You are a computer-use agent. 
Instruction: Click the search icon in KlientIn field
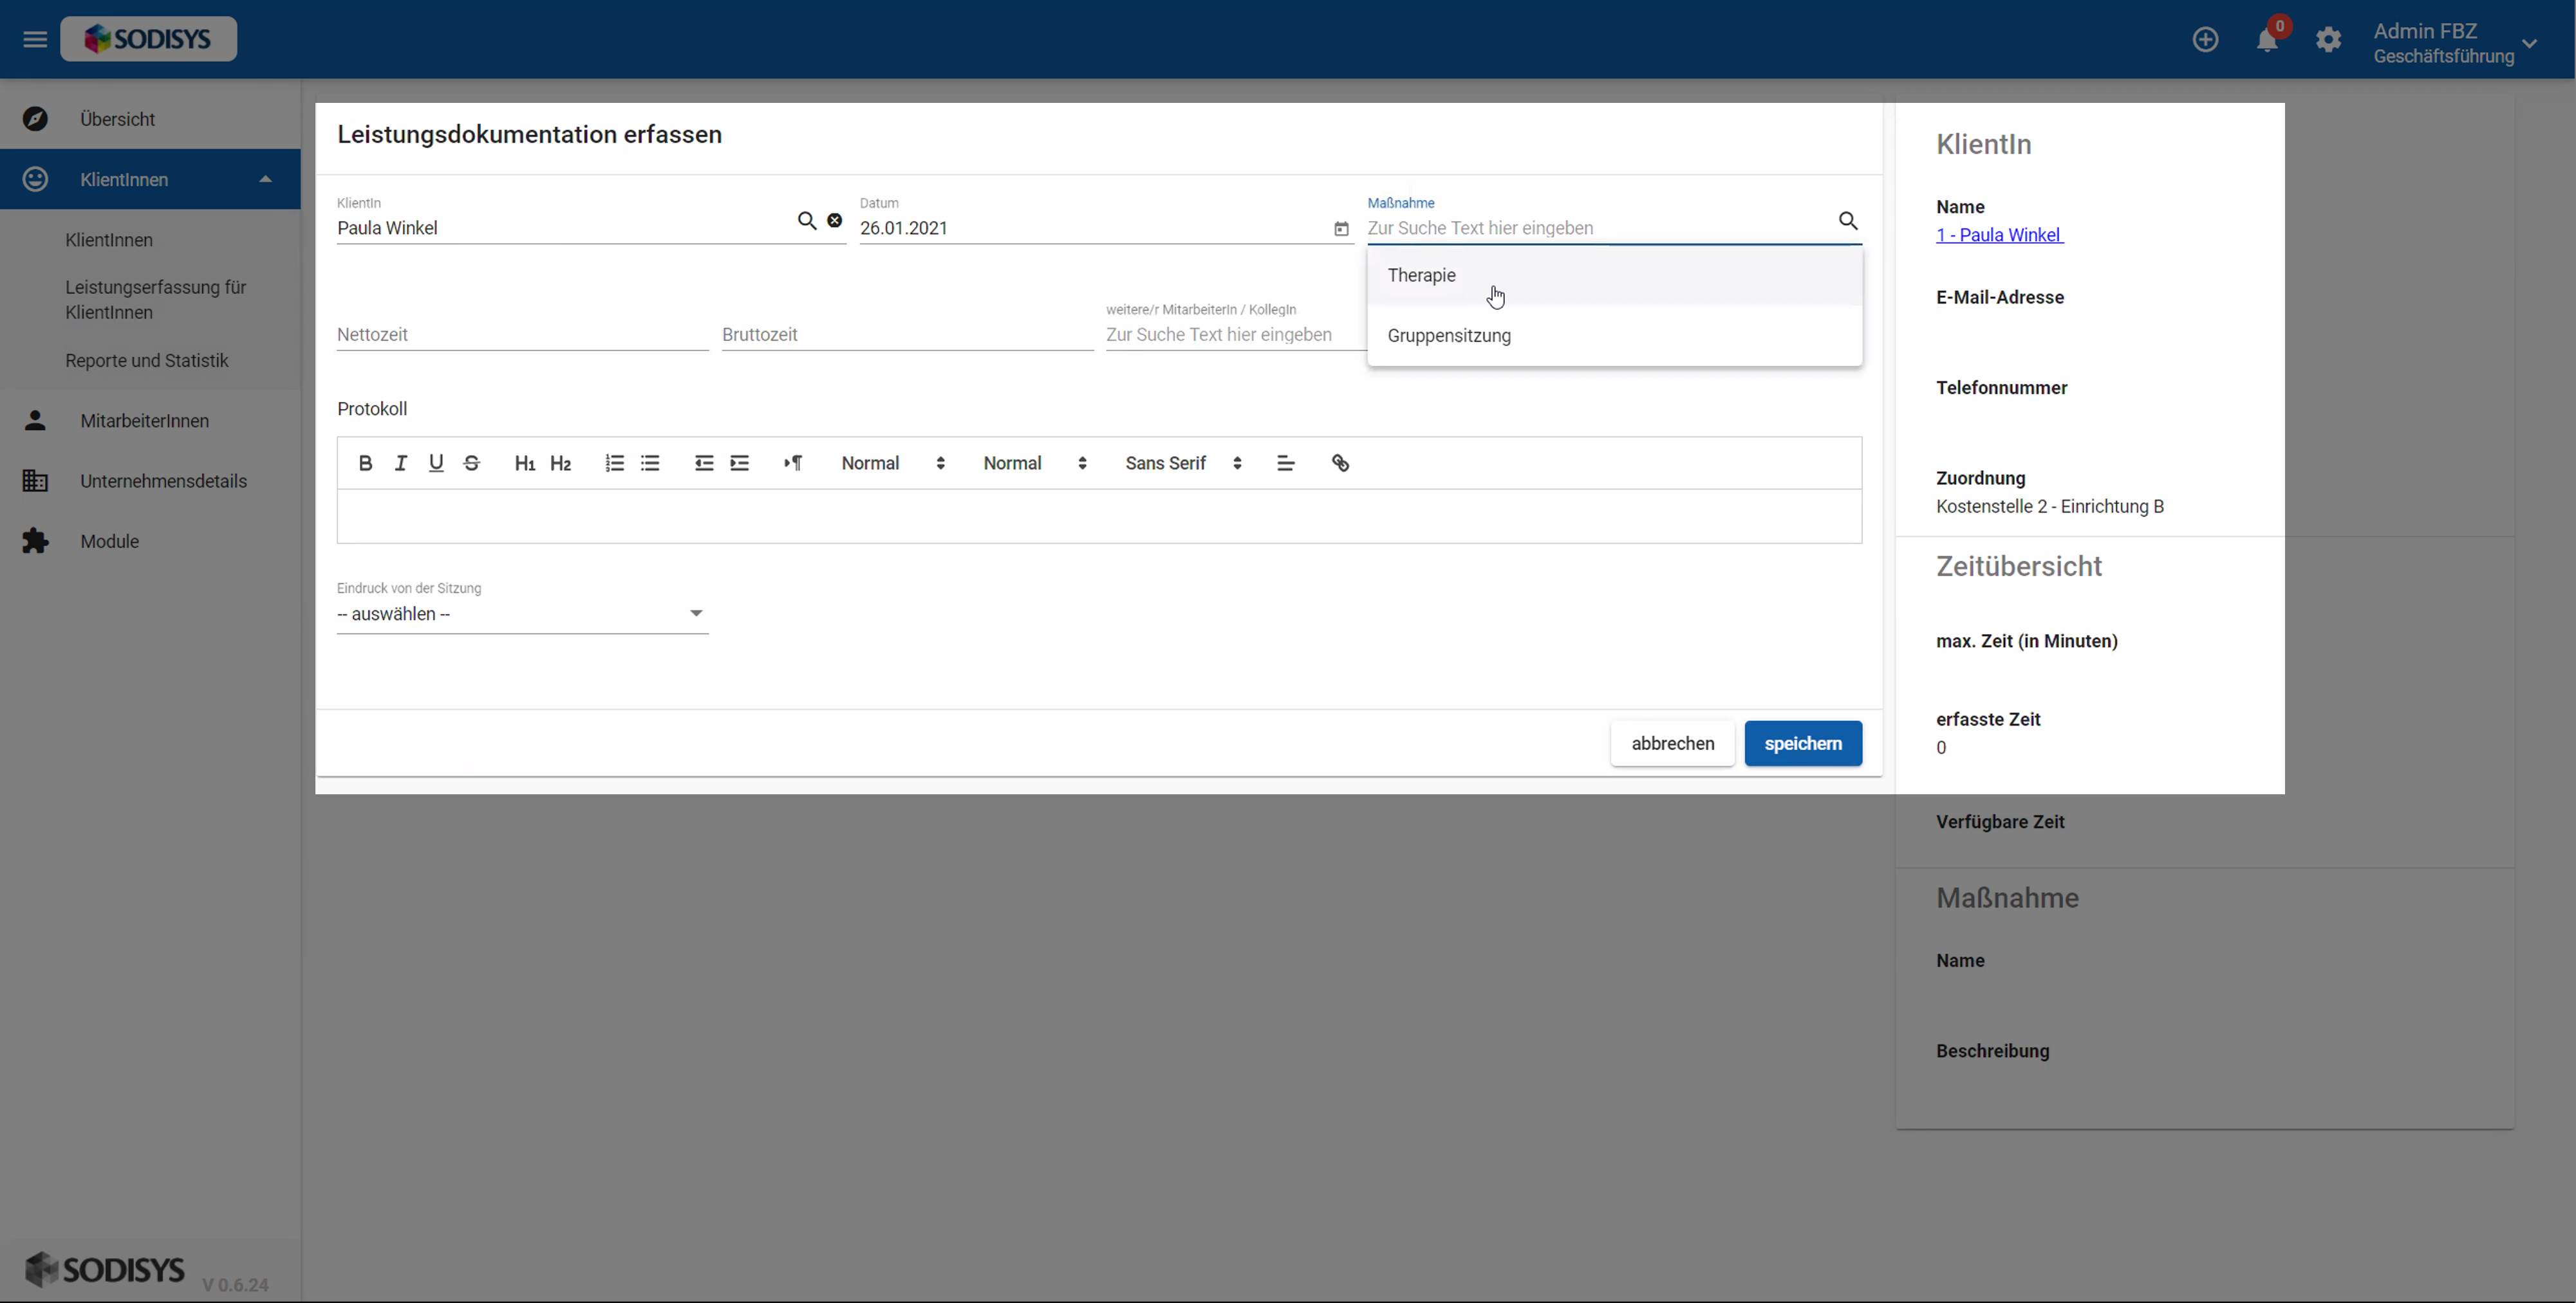[x=807, y=221]
